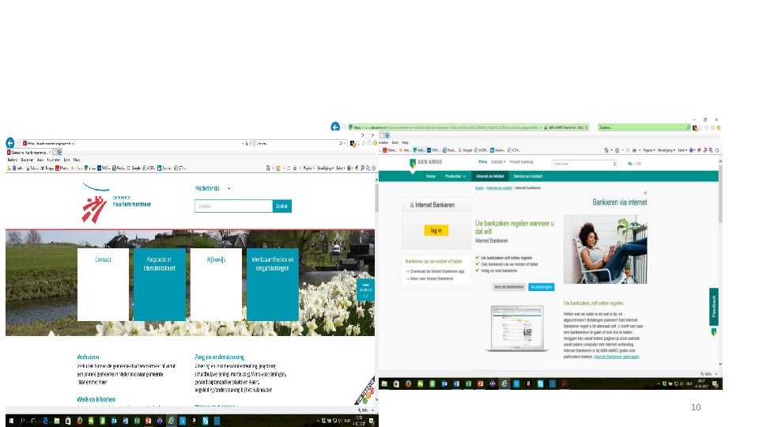Click blue nu aanvragen button
The image size is (759, 427).
point(541,287)
